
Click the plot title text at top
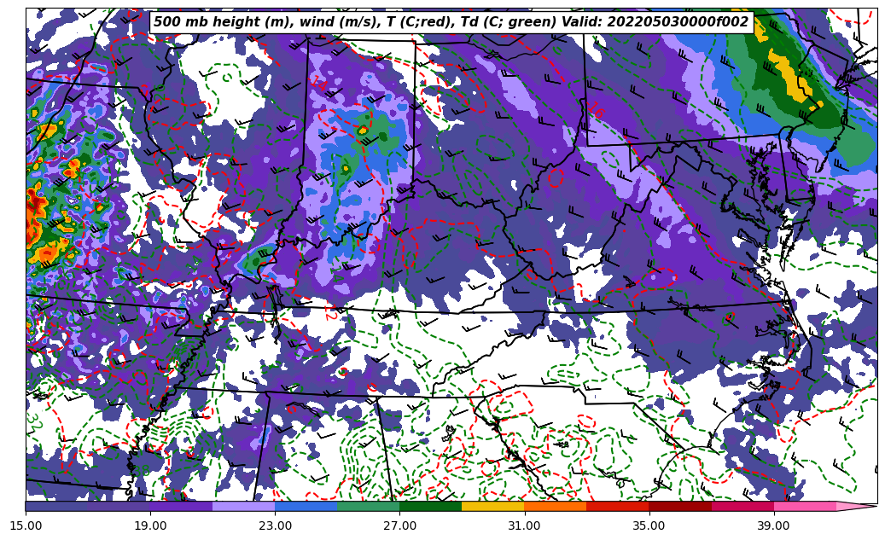tap(451, 22)
